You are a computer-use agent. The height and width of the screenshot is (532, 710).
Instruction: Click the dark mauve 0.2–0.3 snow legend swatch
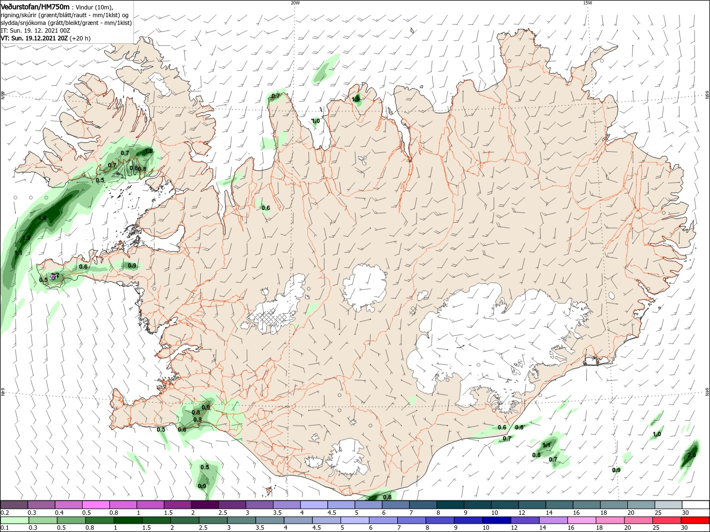[14, 505]
